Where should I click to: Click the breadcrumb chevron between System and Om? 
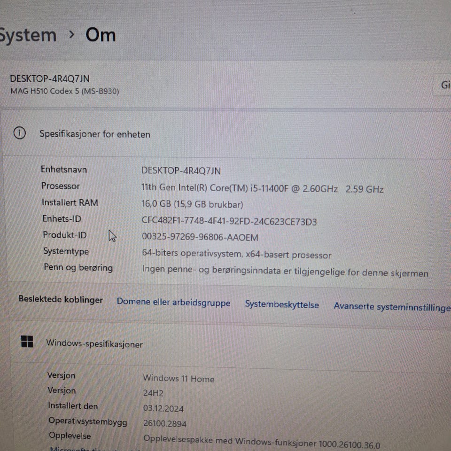[x=71, y=35]
